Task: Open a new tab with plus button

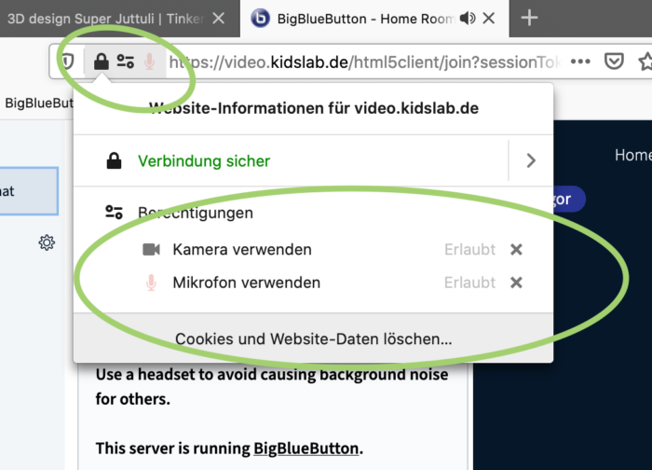Action: (529, 18)
